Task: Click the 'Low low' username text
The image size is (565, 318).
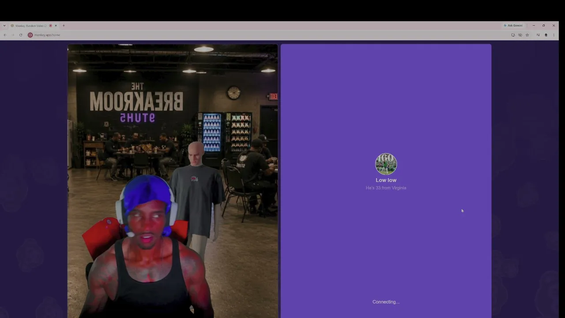Action: pos(386,180)
